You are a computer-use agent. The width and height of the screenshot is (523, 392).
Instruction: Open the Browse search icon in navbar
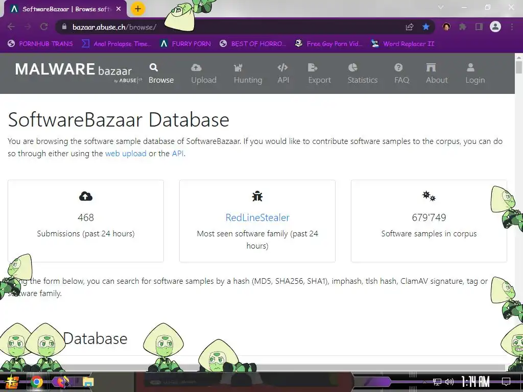(x=153, y=68)
